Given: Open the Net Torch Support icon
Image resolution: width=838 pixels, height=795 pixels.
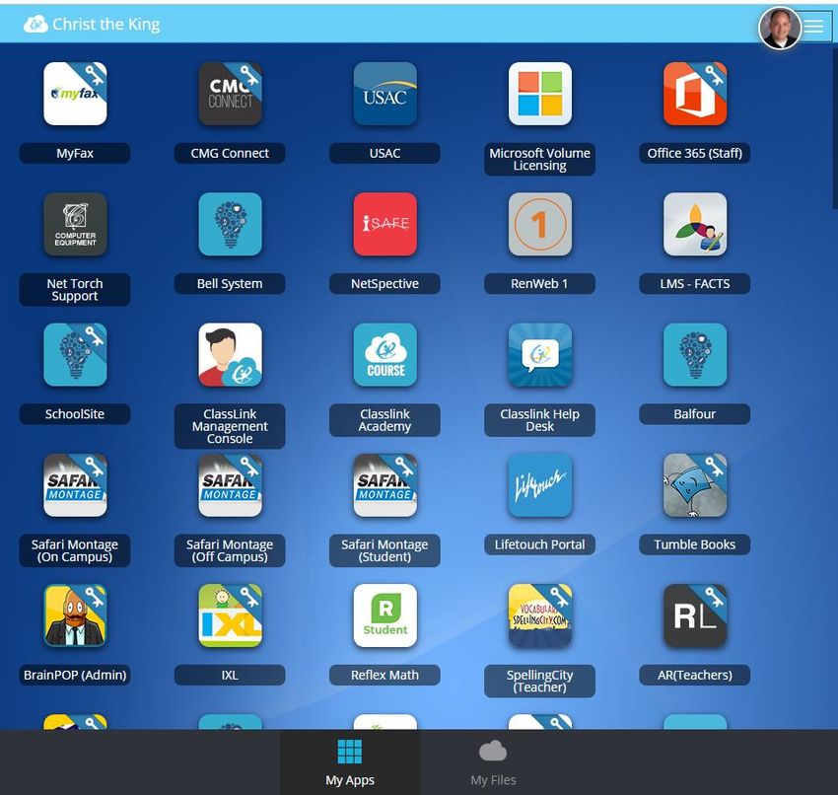Looking at the screenshot, I should coord(75,224).
